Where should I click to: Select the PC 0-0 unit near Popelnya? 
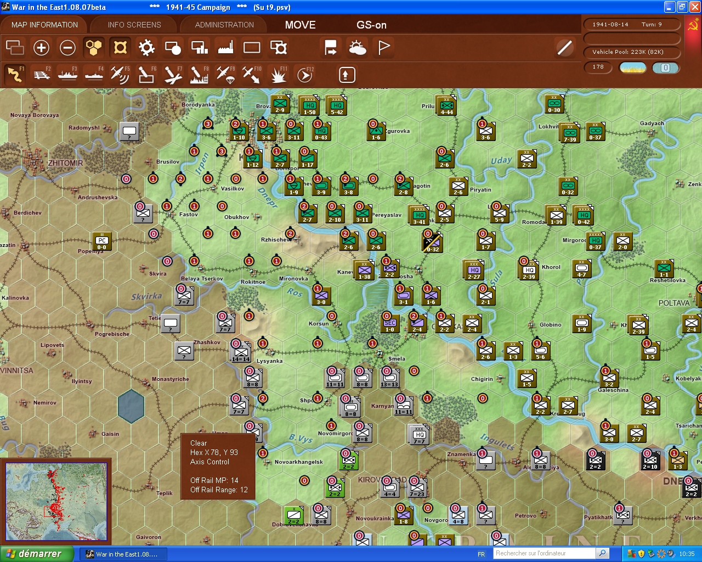pyautogui.click(x=102, y=241)
